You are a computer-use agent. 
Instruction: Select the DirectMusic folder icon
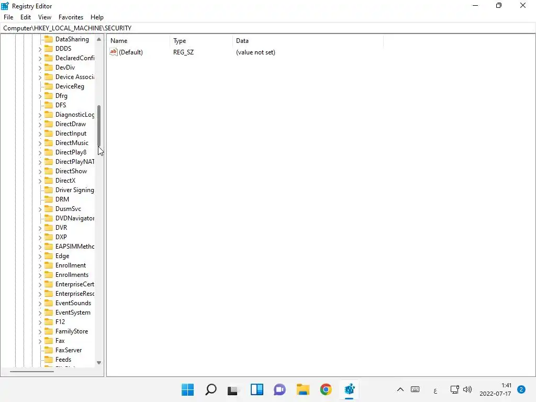(x=49, y=142)
